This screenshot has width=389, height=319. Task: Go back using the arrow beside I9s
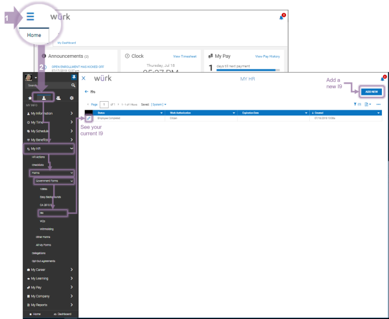tap(86, 91)
